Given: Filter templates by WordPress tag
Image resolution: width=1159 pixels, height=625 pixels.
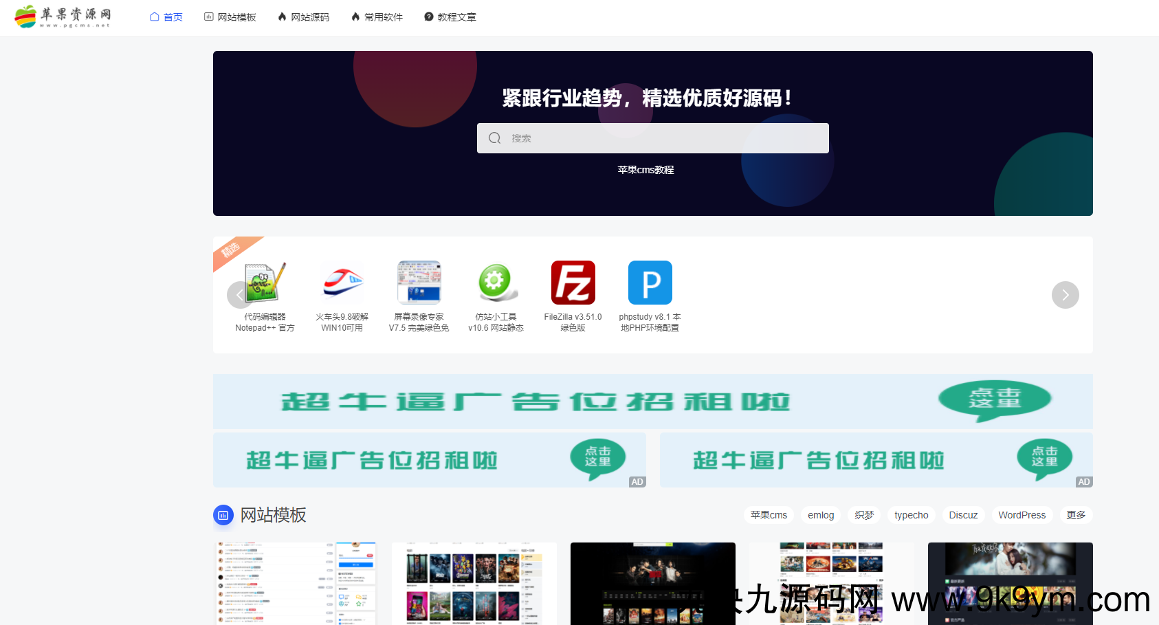Looking at the screenshot, I should [x=1022, y=515].
